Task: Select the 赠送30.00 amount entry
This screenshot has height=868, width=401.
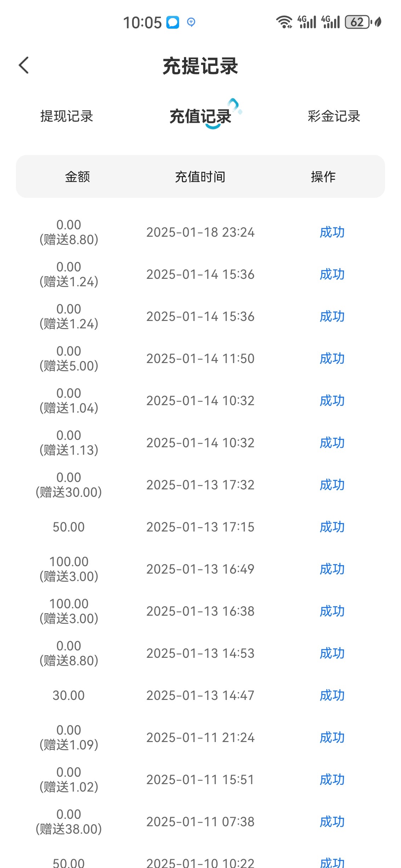Action: click(x=69, y=492)
